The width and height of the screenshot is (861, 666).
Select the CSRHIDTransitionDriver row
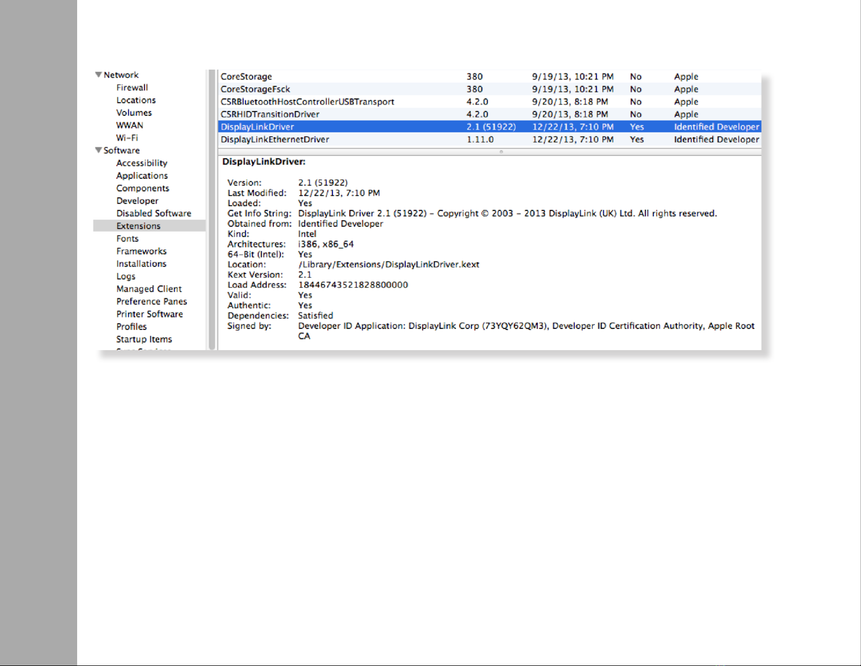489,114
